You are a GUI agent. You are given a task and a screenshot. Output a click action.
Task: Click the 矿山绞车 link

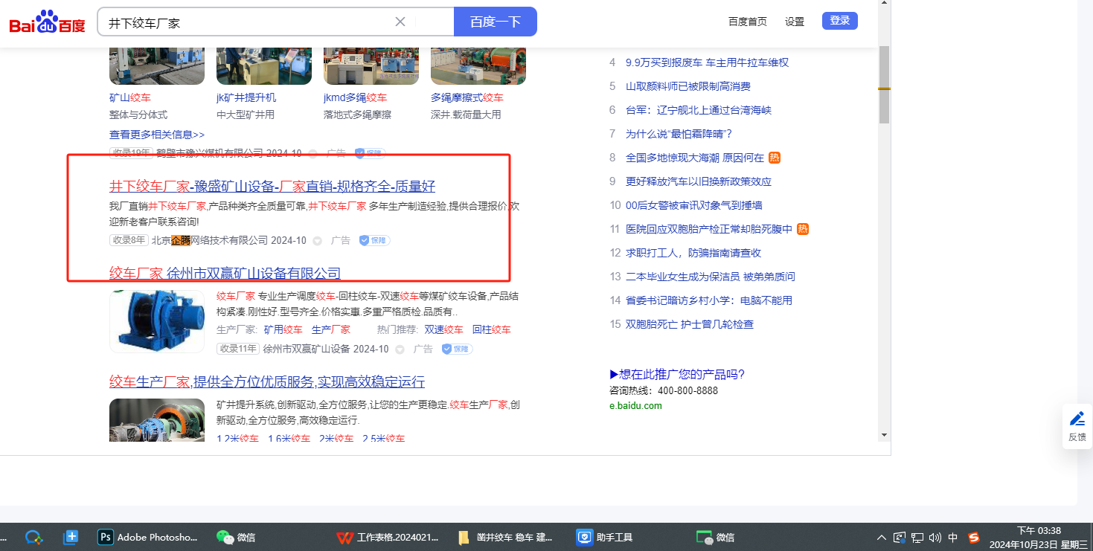click(130, 98)
